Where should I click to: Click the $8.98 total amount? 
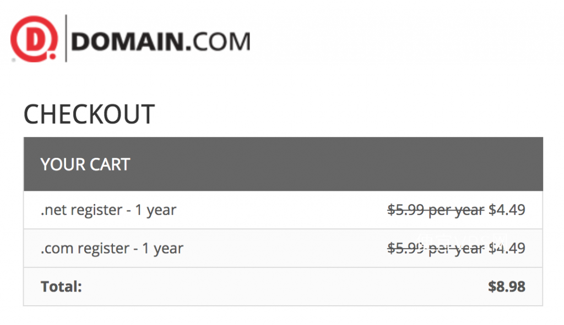coord(507,287)
